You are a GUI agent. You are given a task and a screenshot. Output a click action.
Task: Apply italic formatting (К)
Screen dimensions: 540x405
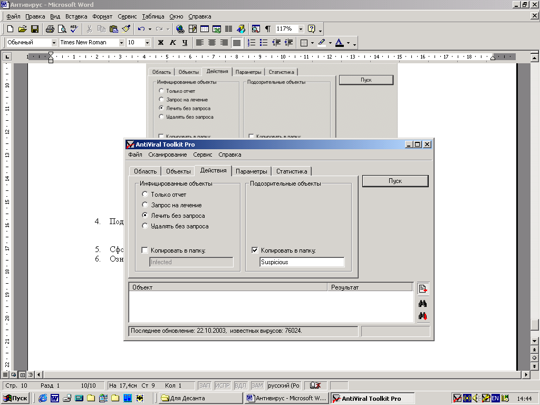(x=173, y=43)
